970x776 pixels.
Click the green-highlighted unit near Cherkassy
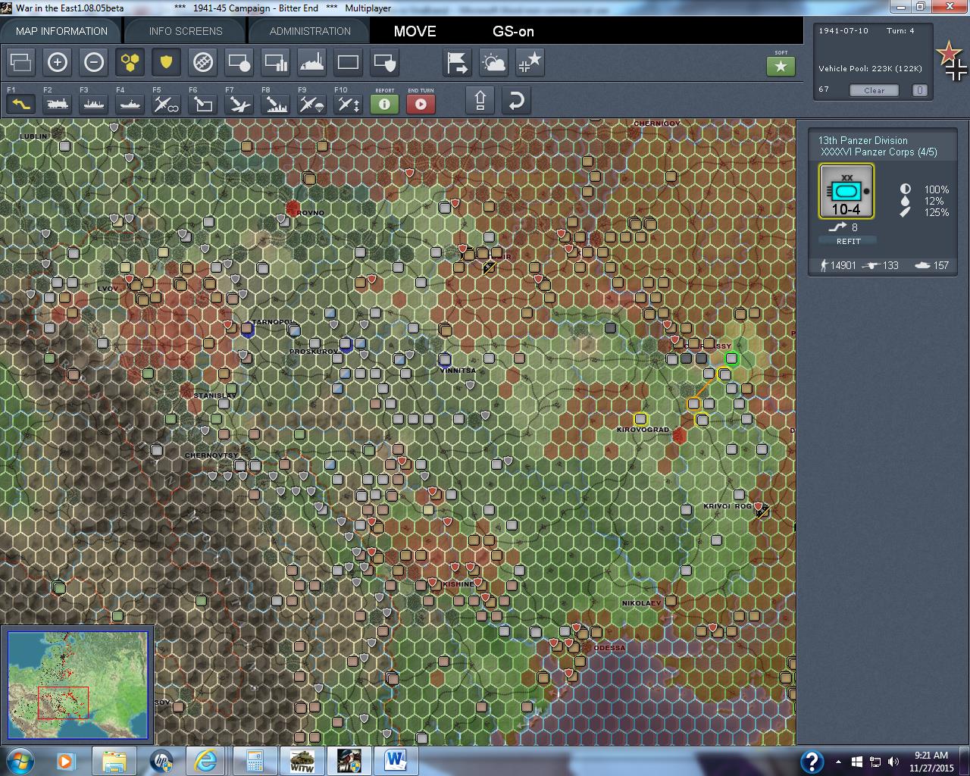point(731,358)
